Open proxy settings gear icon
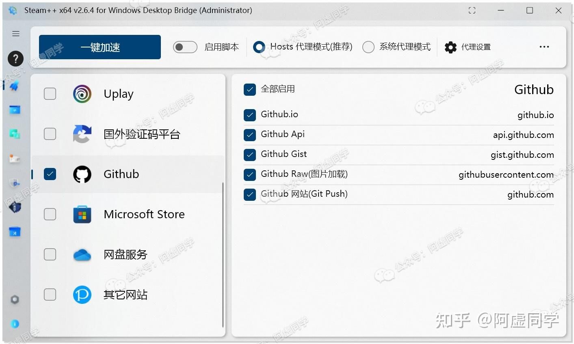The height and width of the screenshot is (344, 574). point(451,47)
